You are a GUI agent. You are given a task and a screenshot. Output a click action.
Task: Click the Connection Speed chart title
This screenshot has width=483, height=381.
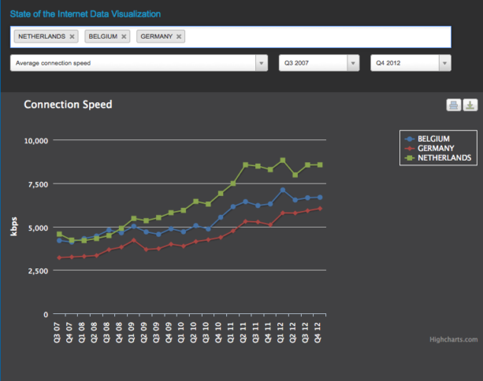68,105
